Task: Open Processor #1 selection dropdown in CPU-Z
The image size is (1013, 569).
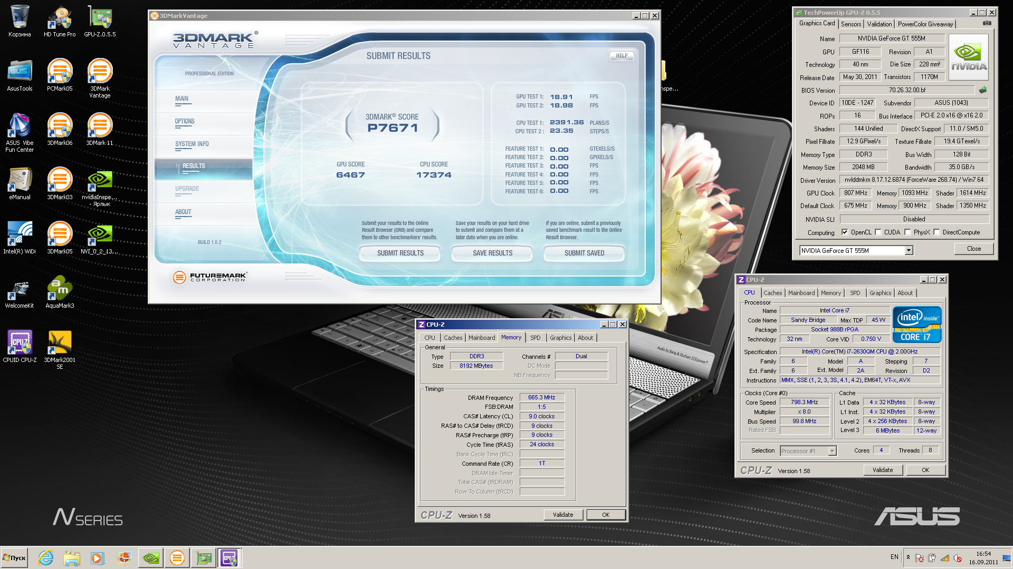Action: coord(832,451)
